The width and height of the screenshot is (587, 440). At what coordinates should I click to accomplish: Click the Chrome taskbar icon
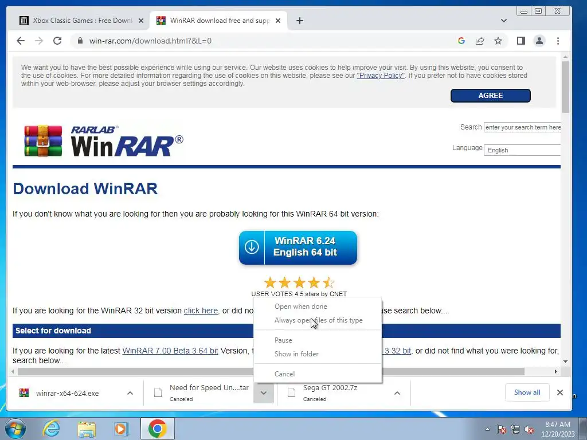point(157,429)
